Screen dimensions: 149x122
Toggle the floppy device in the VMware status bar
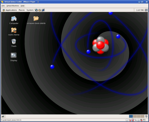(x=133, y=120)
